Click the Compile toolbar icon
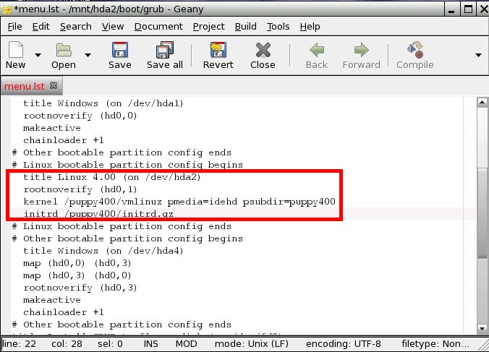Viewport: 489px width, 352px height. tap(414, 54)
